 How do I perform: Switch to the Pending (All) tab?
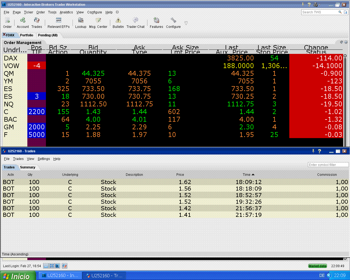coord(48,35)
